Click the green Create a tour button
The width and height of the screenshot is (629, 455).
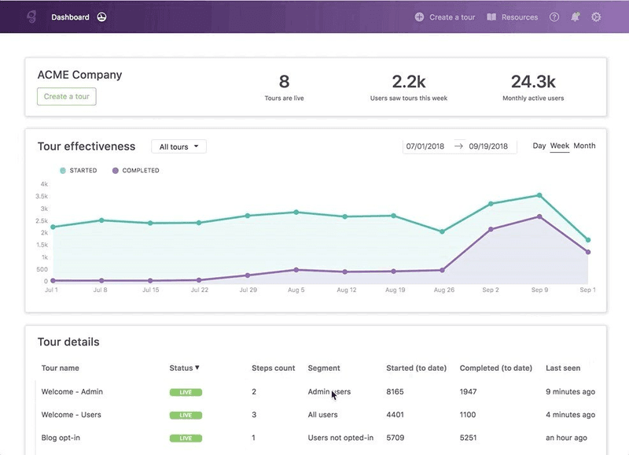tap(67, 96)
